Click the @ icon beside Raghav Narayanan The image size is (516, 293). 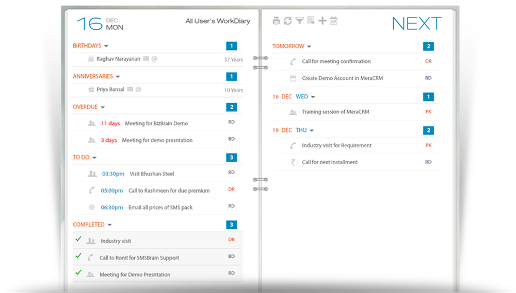(154, 59)
